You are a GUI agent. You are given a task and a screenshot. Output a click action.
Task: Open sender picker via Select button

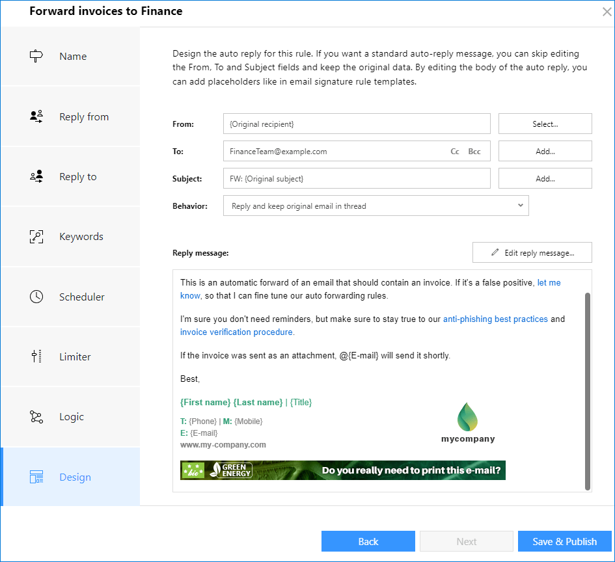545,124
